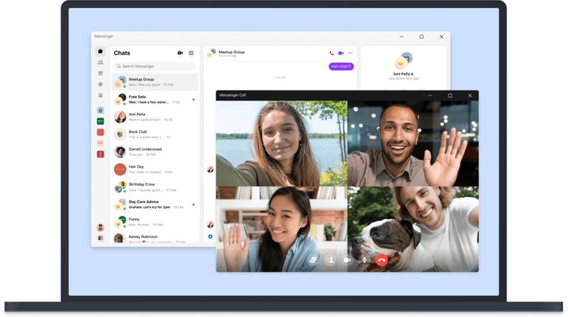Click Ami Peña name in info panel
The image size is (568, 317).
click(402, 74)
